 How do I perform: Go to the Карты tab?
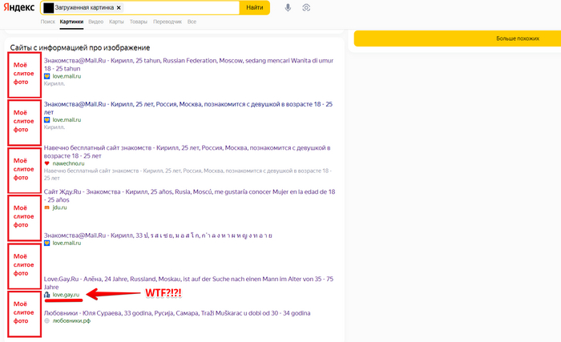116,22
